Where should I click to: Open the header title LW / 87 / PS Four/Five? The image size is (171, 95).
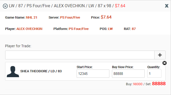pos(29,6)
